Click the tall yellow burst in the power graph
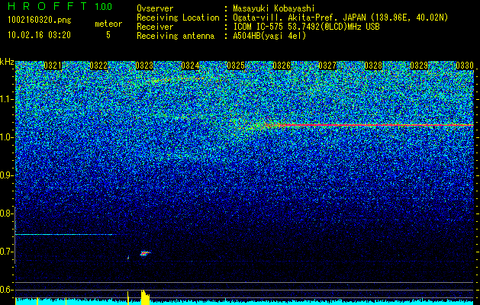The image size is (480, 305). (x=145, y=297)
